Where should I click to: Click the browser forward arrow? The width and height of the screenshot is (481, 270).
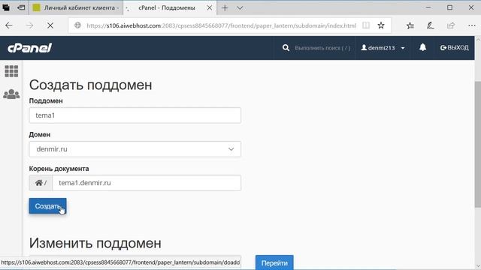30,25
